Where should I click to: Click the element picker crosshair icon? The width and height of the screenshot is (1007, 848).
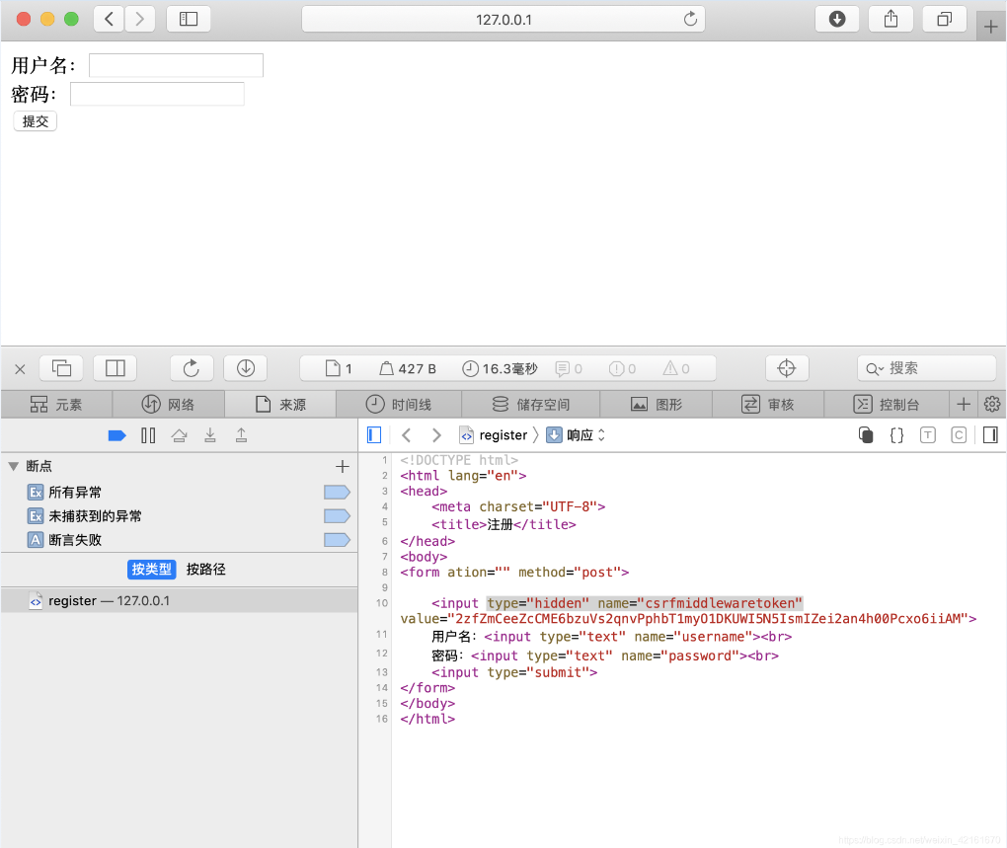(x=786, y=368)
